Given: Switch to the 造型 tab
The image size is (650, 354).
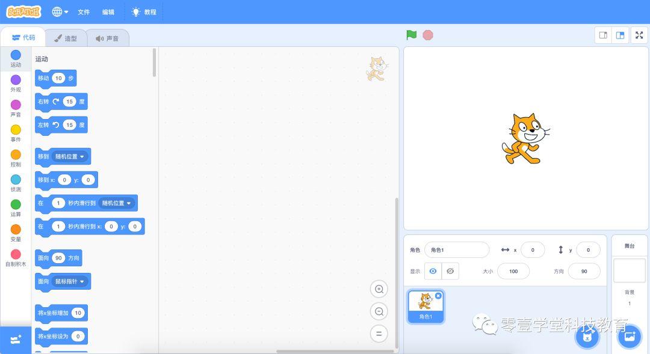Looking at the screenshot, I should (x=66, y=38).
